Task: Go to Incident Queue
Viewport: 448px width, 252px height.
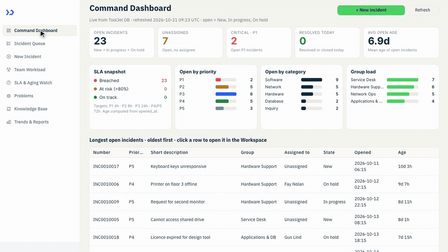Action: [x=40, y=43]
